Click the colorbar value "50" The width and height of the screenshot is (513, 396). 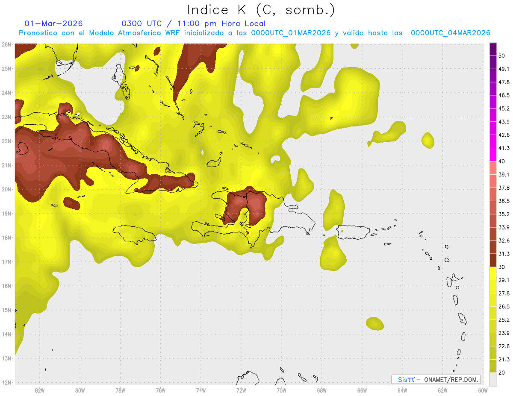tap(501, 56)
